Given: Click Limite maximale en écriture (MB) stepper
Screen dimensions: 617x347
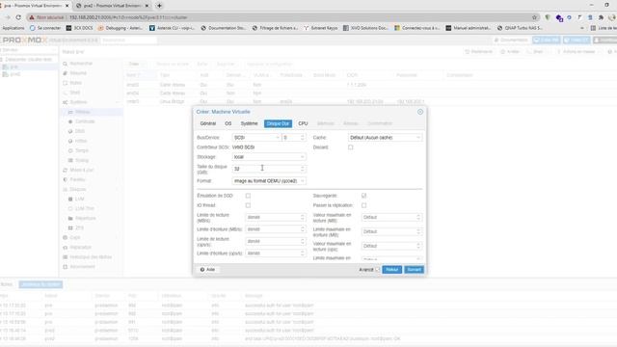Looking at the screenshot, I should coord(418,231).
